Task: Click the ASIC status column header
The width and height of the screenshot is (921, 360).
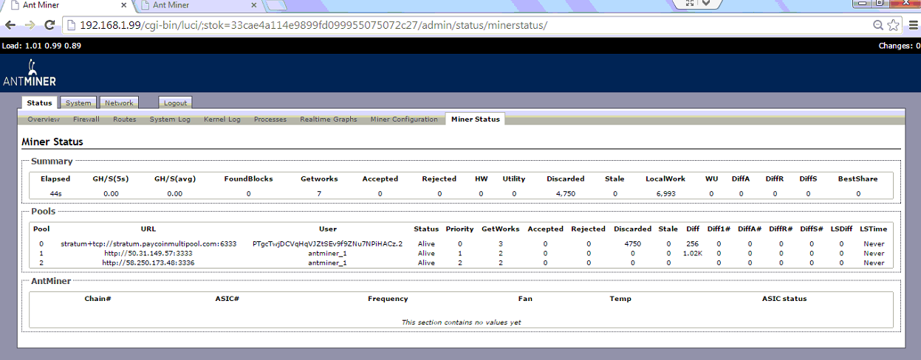Action: 784,299
